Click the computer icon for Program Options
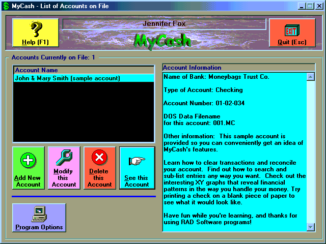 click(x=39, y=214)
